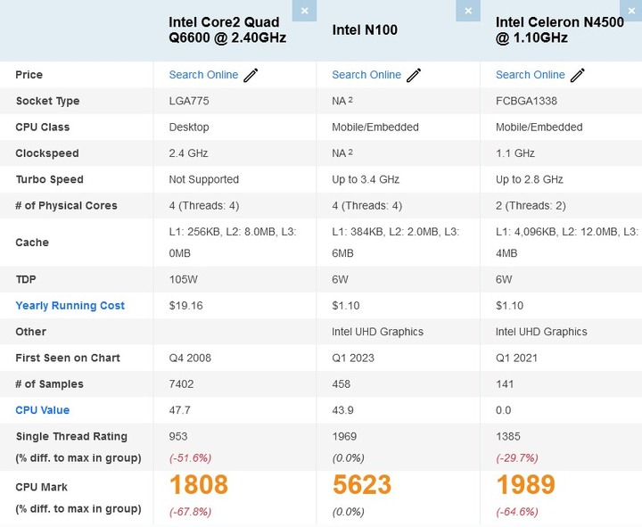Select the 1989 CPU Mark score
This screenshot has width=642, height=527.
pos(526,485)
